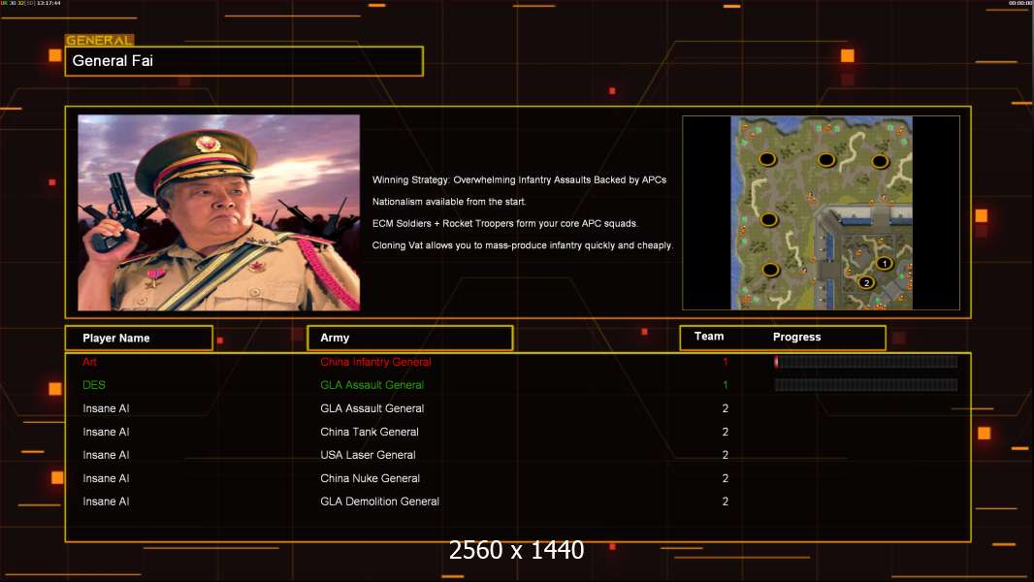1034x582 pixels.
Task: Select player Art in the player list
Action: click(x=89, y=362)
